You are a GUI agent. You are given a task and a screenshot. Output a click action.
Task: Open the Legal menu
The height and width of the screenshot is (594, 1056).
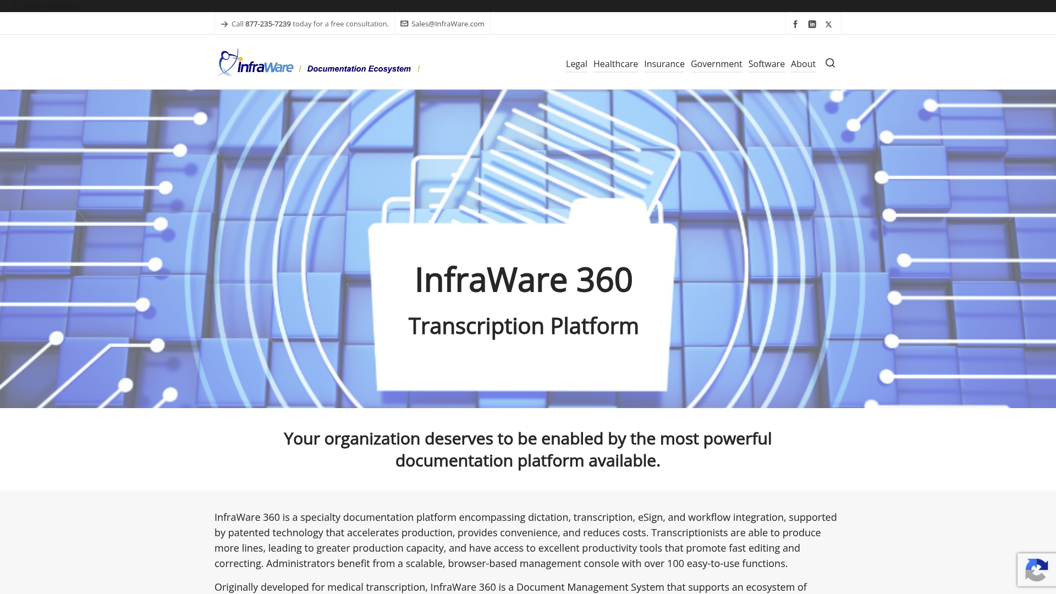coord(576,64)
